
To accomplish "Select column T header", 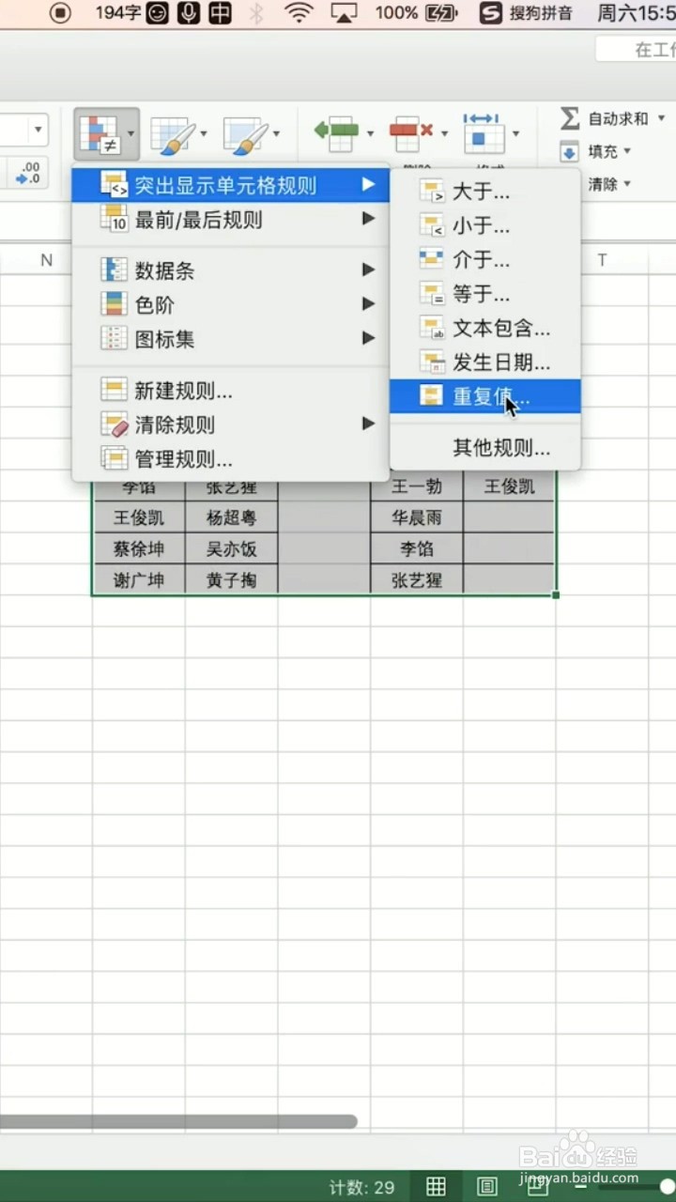I will click(x=602, y=260).
